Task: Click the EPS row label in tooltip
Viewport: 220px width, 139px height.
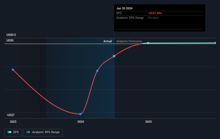Action: point(119,13)
